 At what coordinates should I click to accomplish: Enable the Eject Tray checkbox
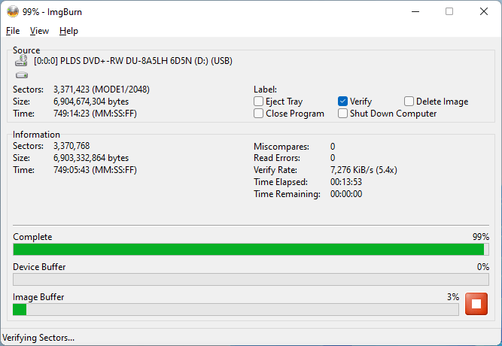tap(259, 102)
